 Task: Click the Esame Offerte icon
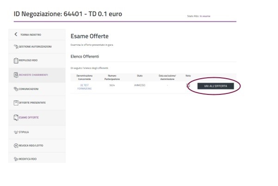click(16, 117)
